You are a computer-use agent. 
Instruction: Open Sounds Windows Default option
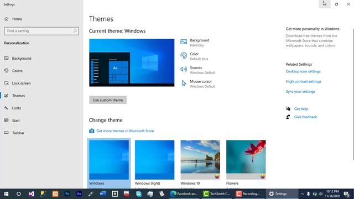(198, 70)
